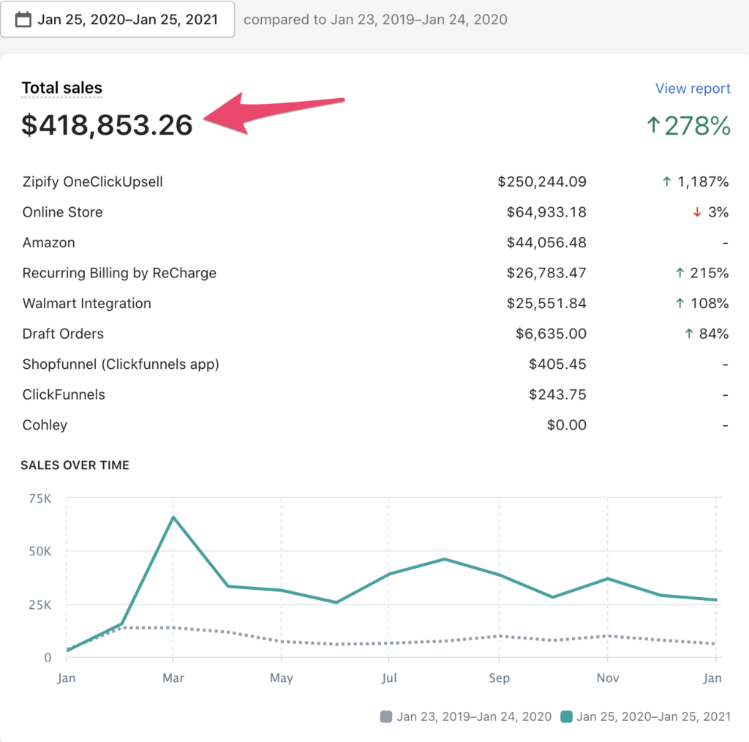This screenshot has width=749, height=742.
Task: Select the Zipify OneClickUpsell sales row
Action: (x=92, y=181)
